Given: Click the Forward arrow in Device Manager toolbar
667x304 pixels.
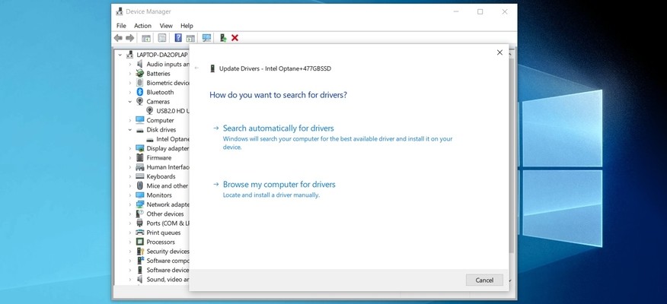Looking at the screenshot, I should point(129,38).
